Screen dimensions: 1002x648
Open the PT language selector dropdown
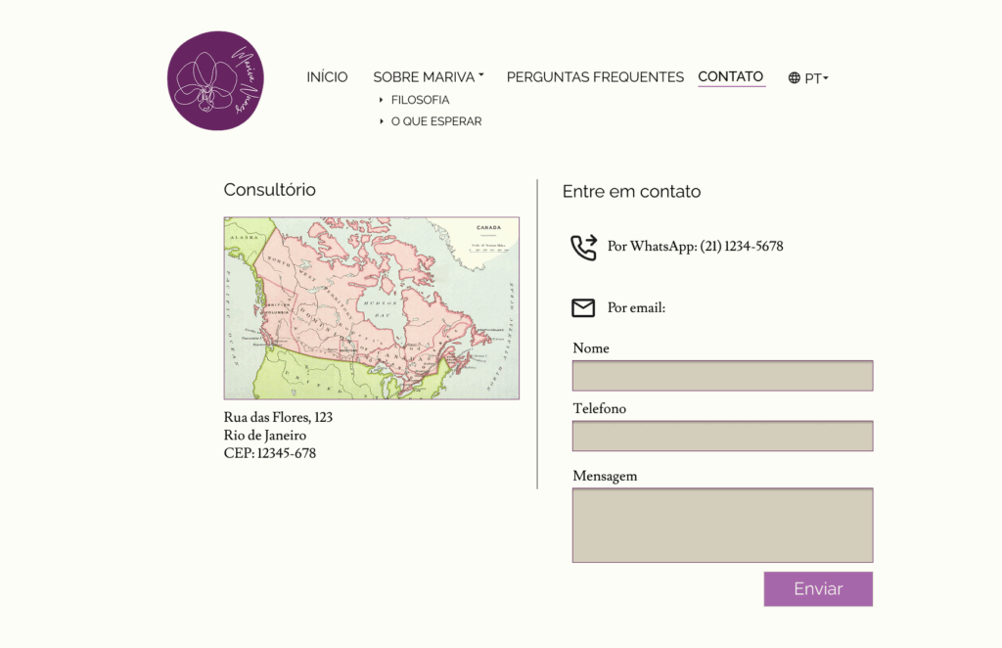click(x=816, y=78)
